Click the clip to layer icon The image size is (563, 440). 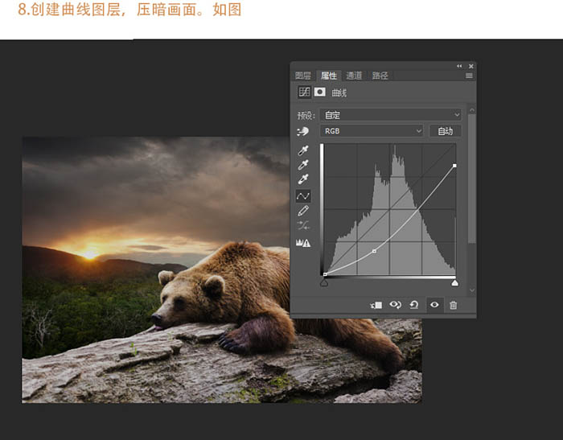point(376,305)
